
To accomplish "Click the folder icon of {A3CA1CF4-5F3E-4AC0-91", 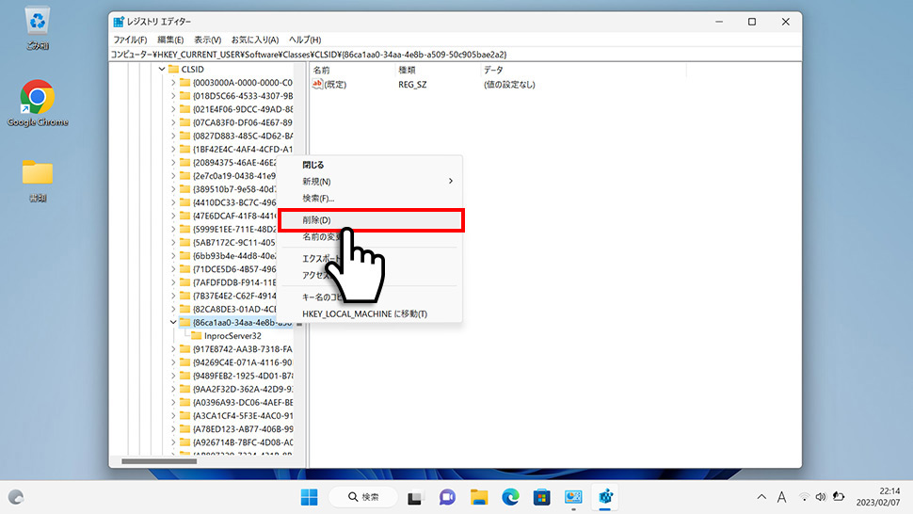I will pos(185,415).
